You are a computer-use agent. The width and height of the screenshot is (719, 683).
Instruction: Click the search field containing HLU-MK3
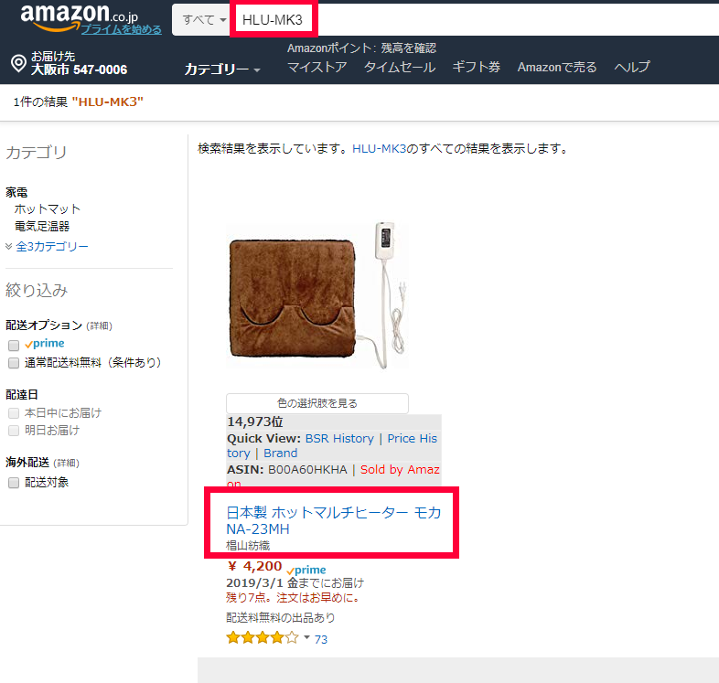coord(472,20)
